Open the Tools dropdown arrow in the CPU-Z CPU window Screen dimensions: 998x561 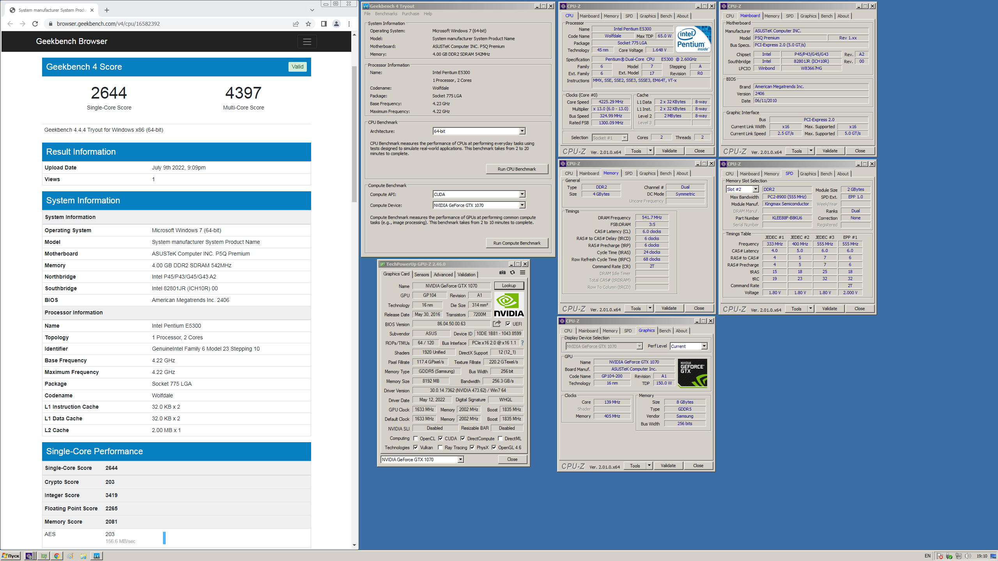(650, 151)
